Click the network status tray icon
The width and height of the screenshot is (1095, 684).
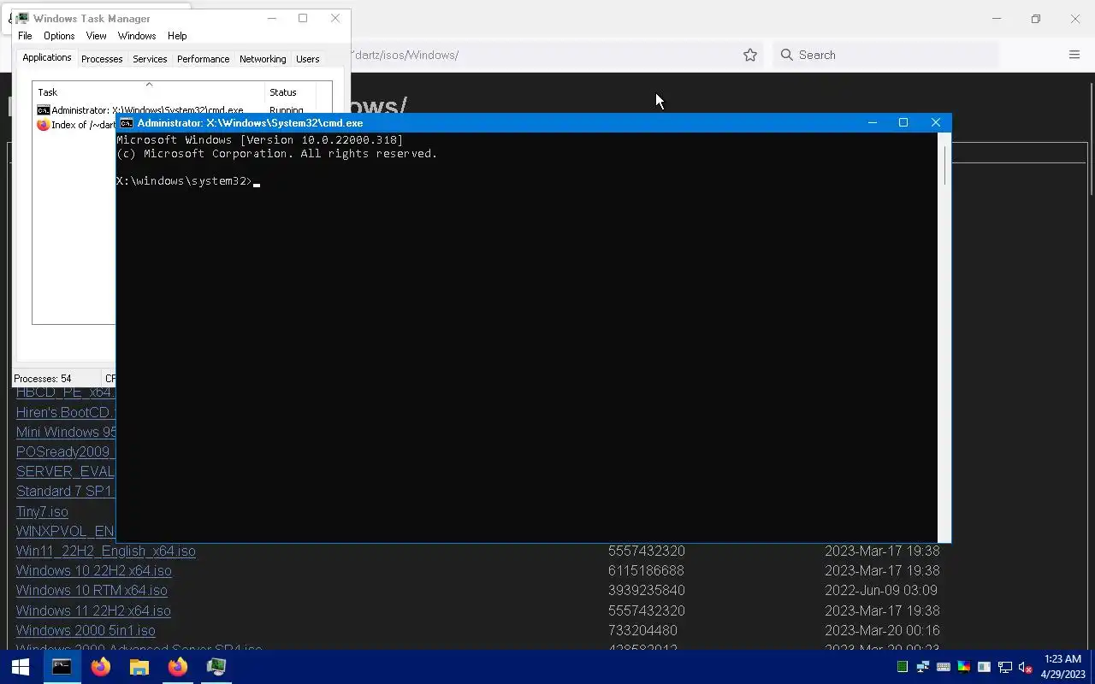pos(1005,667)
